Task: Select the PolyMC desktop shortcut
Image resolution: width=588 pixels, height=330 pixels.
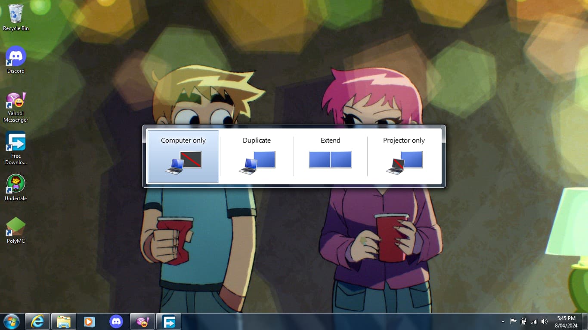Action: (16, 230)
